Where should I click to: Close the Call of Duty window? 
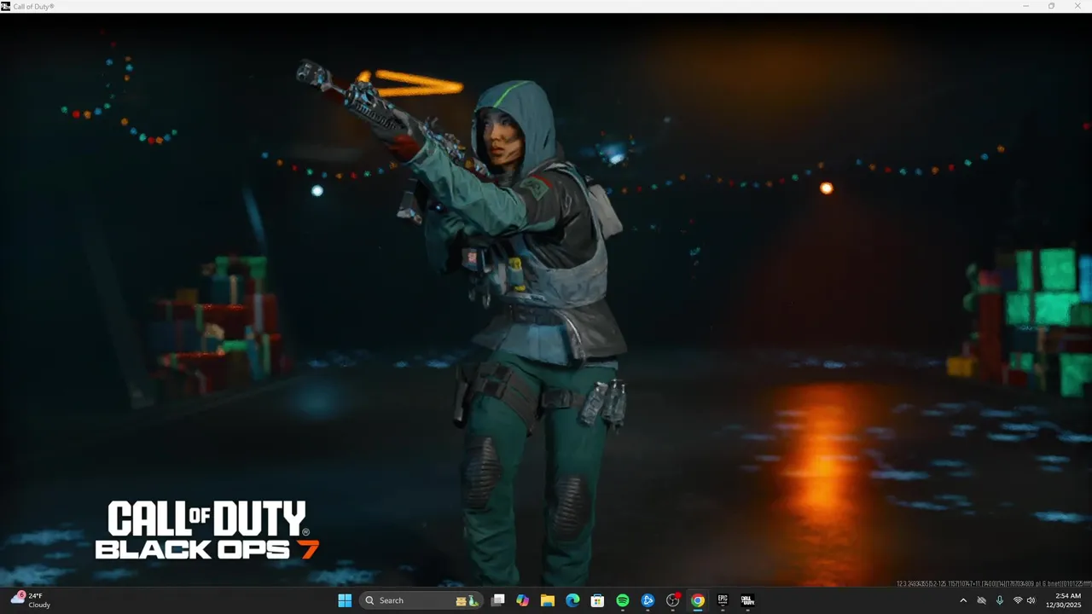(1077, 6)
